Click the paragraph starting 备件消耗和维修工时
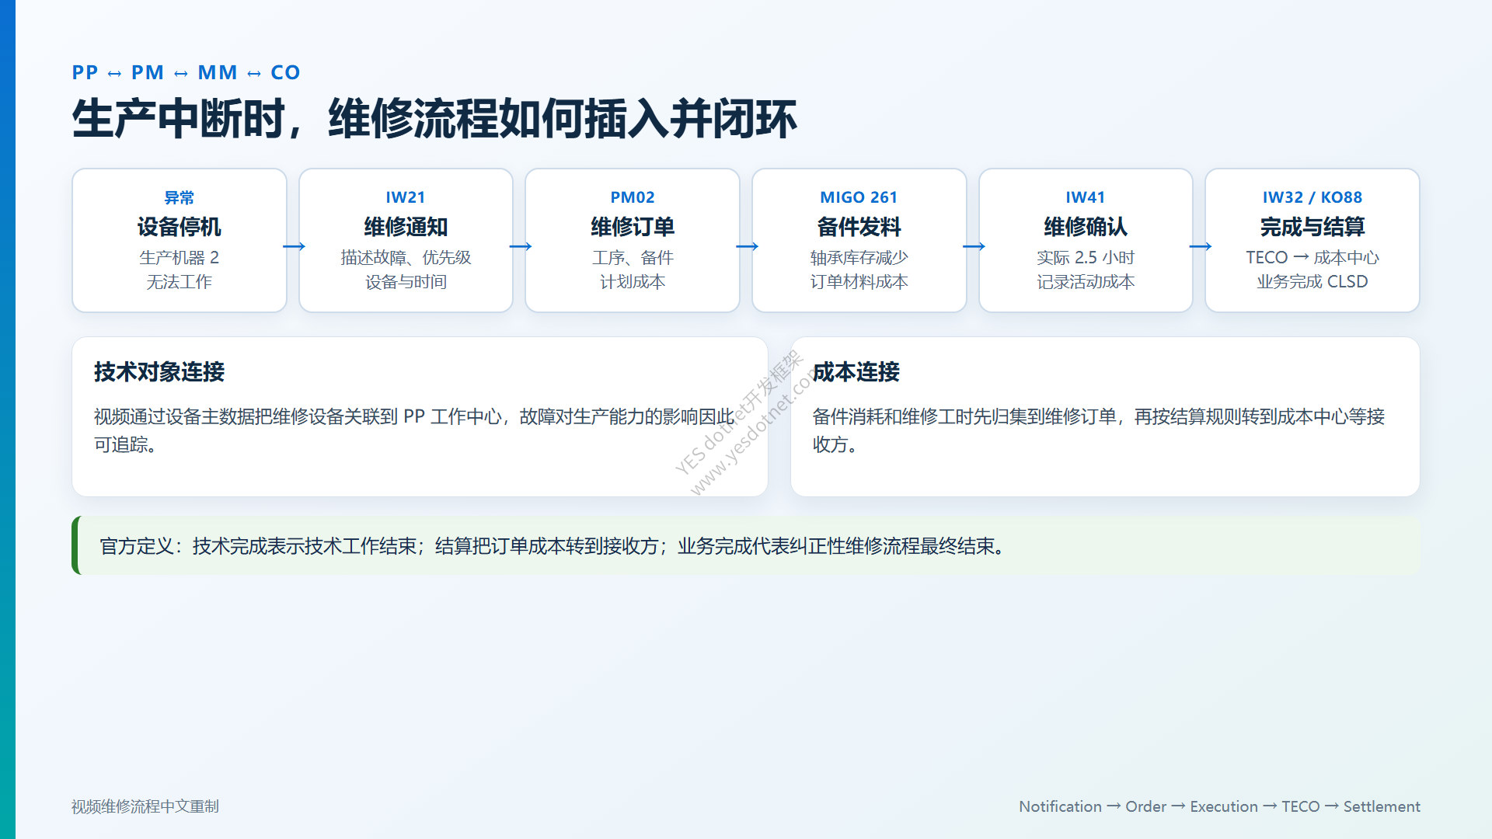 point(1099,430)
